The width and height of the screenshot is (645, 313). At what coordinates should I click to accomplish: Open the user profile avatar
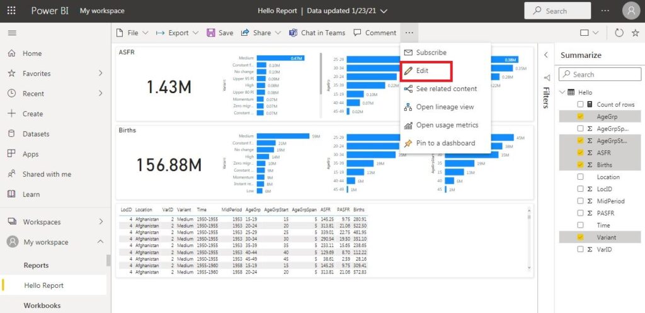click(631, 11)
